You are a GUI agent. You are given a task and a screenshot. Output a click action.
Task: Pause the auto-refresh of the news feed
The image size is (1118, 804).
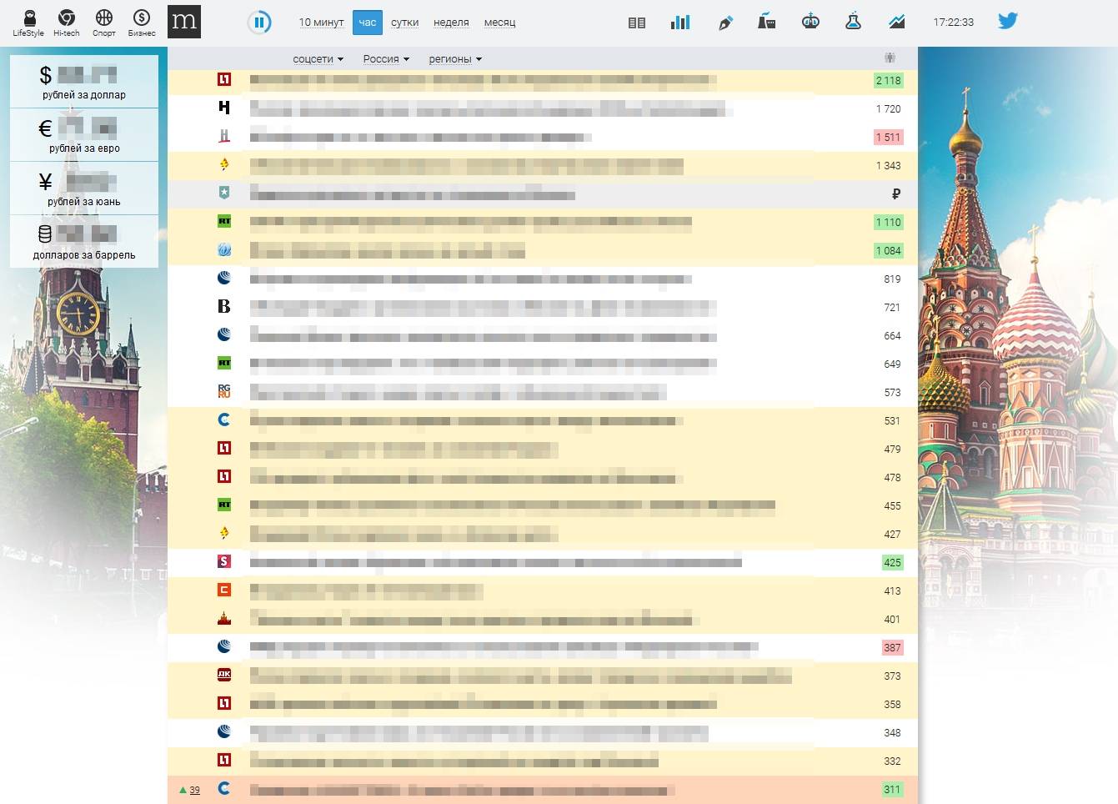259,23
